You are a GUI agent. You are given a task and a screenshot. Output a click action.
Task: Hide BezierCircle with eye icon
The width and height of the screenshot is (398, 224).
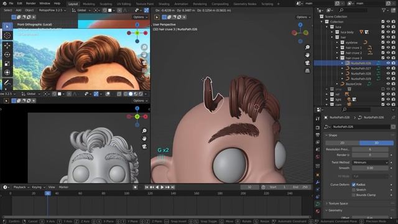[388, 83]
